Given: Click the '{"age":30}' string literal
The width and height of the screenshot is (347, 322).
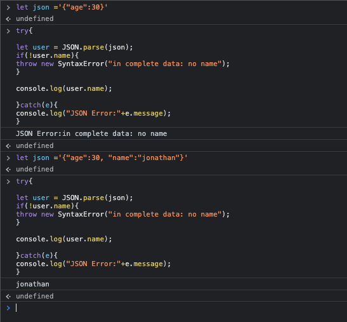Looking at the screenshot, I should click(83, 8).
